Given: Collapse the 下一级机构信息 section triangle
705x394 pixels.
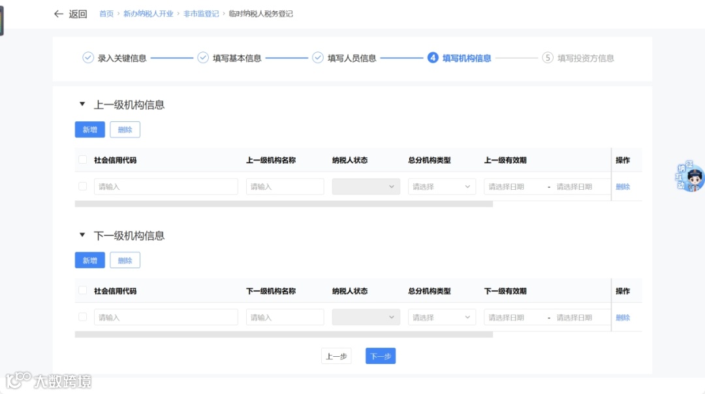Looking at the screenshot, I should (x=82, y=235).
